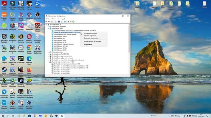This screenshot has height=118, width=211.
Task: Open the Acción menu
Action: click(x=54, y=19)
